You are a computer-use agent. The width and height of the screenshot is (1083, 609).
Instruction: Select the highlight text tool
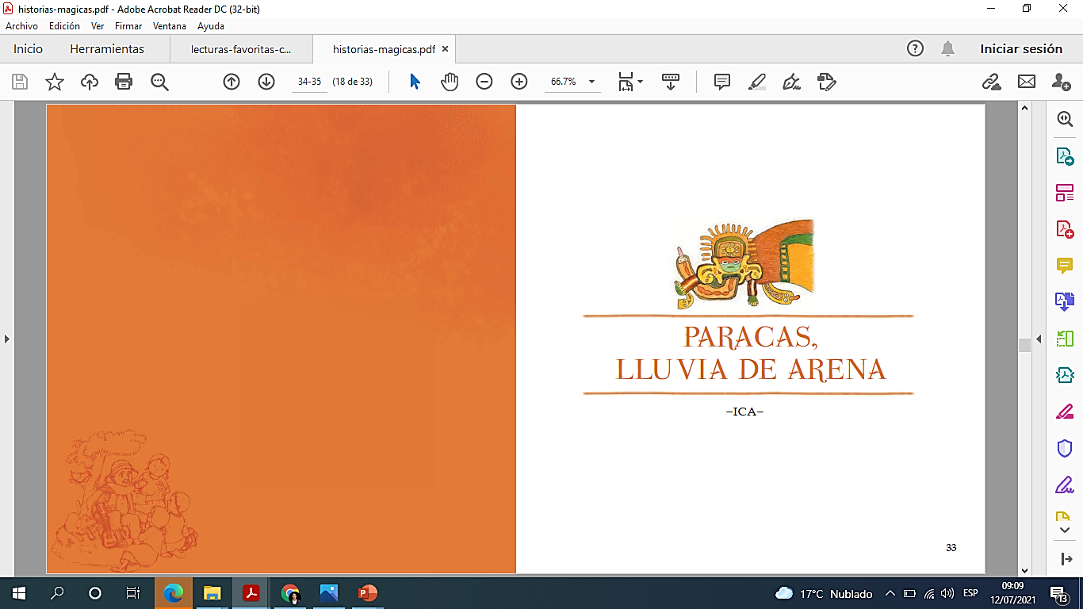coord(757,82)
